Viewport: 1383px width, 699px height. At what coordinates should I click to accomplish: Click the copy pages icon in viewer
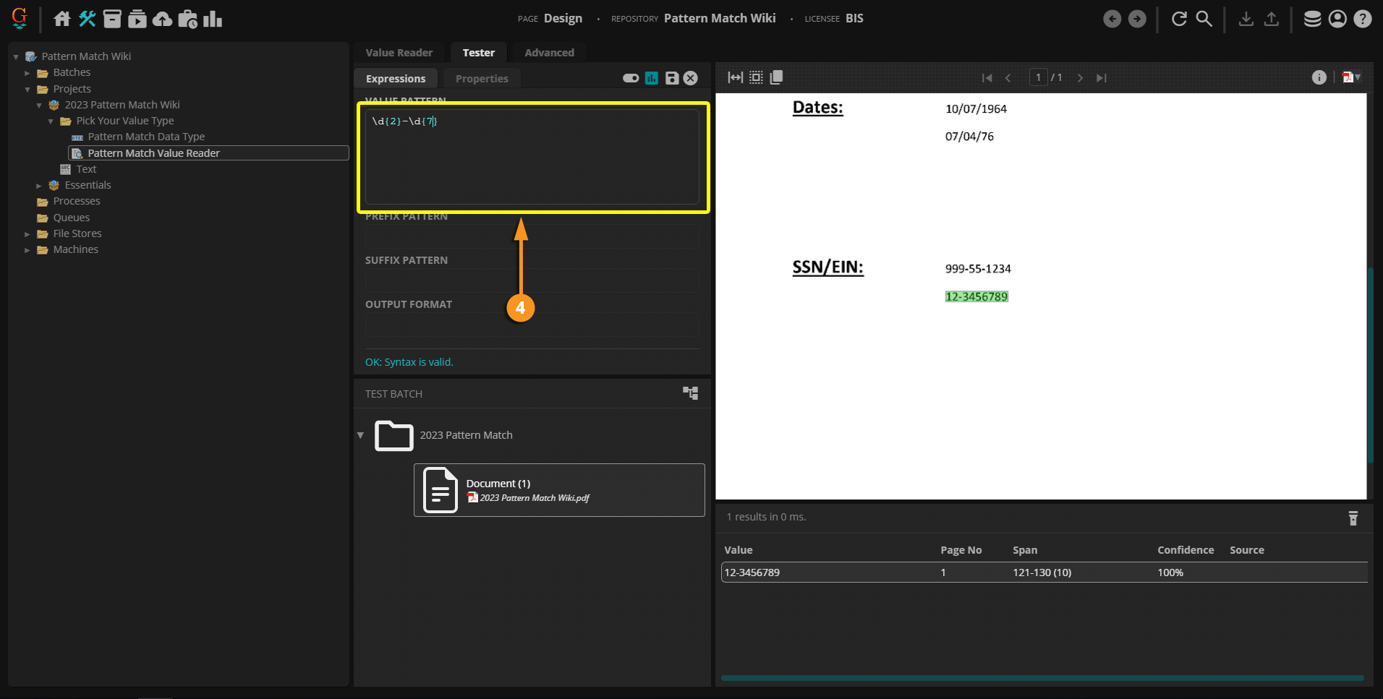(x=776, y=77)
